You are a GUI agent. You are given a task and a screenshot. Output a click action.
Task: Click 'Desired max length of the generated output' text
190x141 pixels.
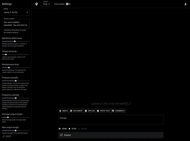15,133
